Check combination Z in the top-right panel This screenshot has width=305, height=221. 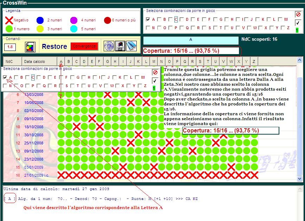pos(283,28)
